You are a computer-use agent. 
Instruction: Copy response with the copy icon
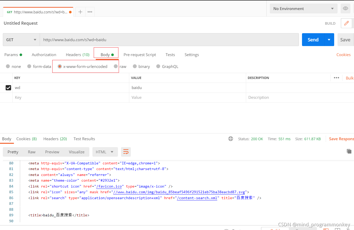pos(349,151)
